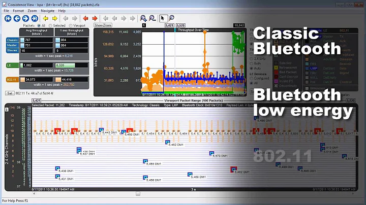Screen dimensions: 366x205
Task: Select packet 5,437 DM1 in the timeline
Action: point(79,150)
